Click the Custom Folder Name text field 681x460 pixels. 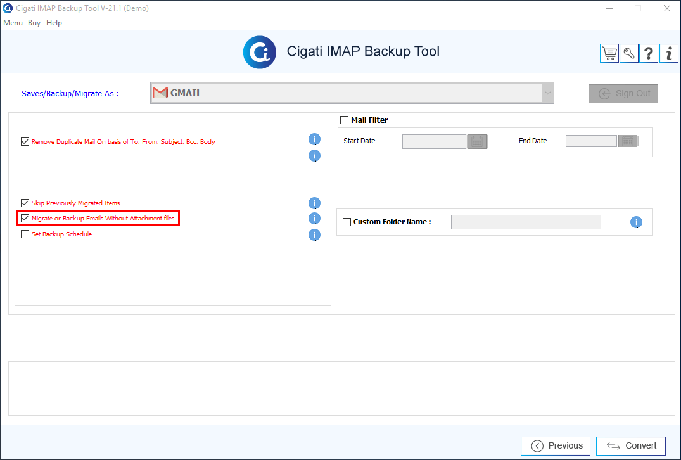[526, 222]
